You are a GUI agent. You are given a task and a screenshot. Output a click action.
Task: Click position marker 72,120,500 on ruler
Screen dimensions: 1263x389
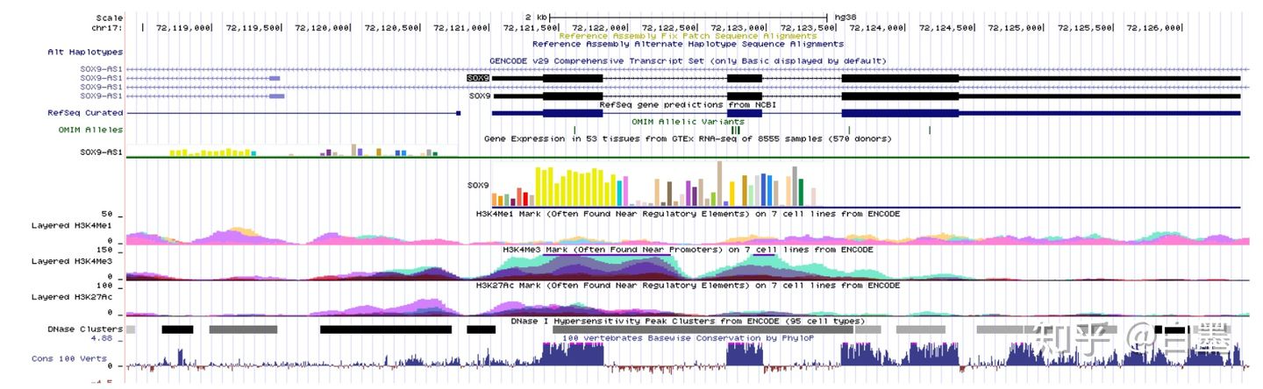(x=391, y=27)
